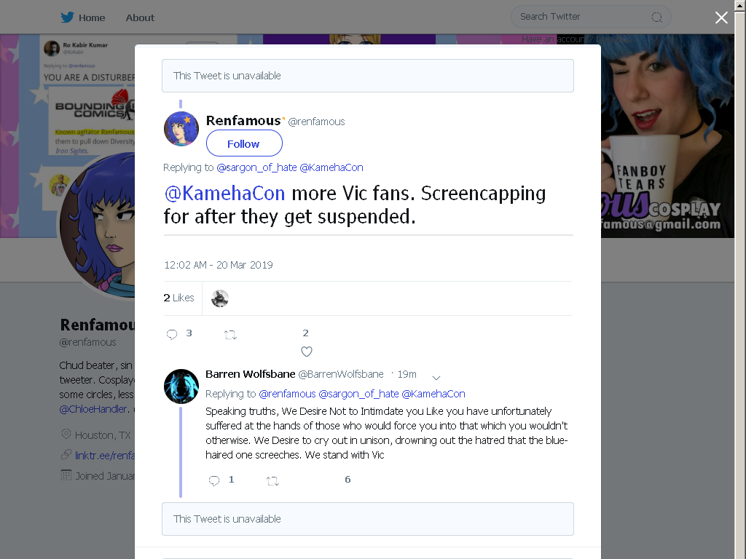Open the blue @KamehaCon mention in tweet text
This screenshot has width=746, height=559.
[x=224, y=194]
